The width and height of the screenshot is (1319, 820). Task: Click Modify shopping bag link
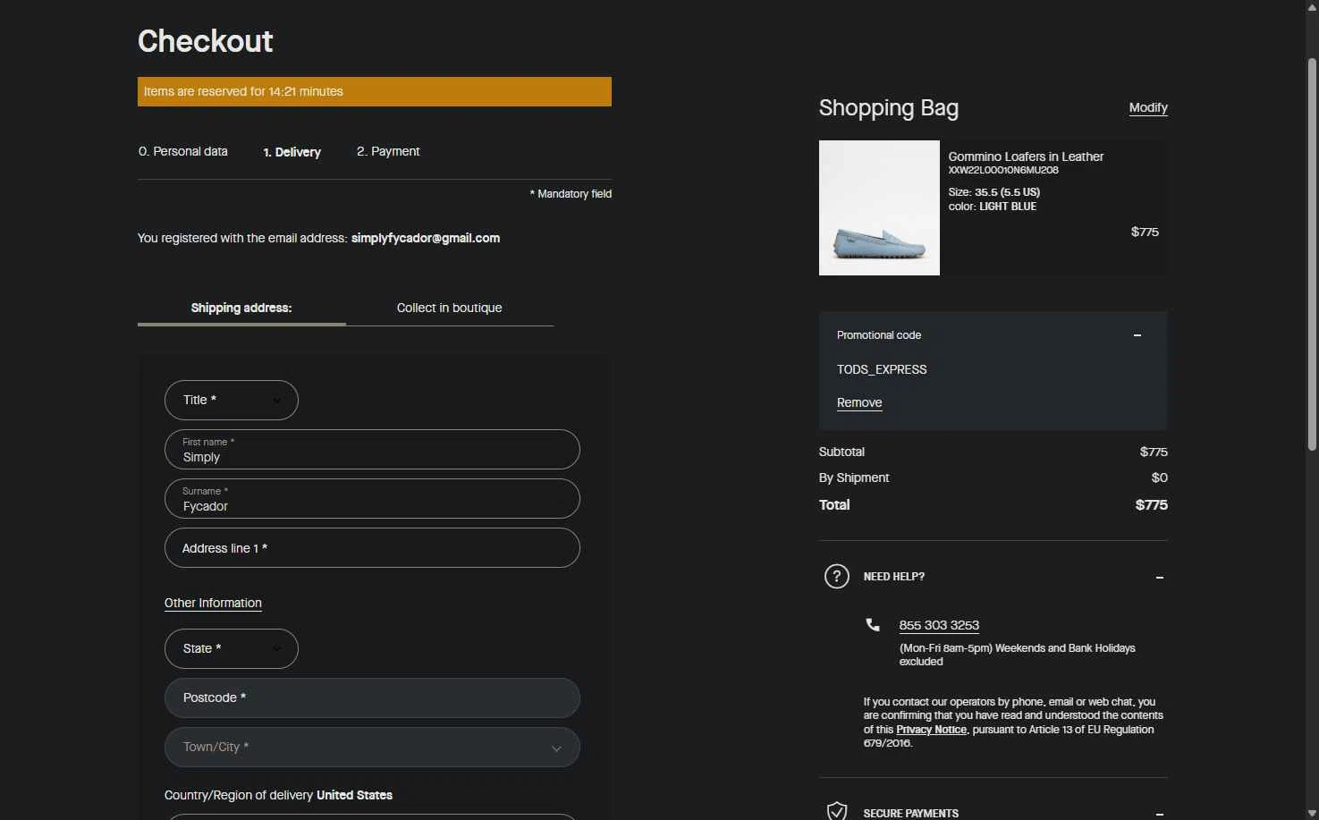pos(1147,107)
